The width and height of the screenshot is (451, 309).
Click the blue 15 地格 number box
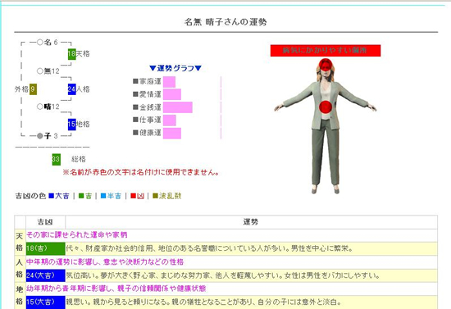coord(71,125)
